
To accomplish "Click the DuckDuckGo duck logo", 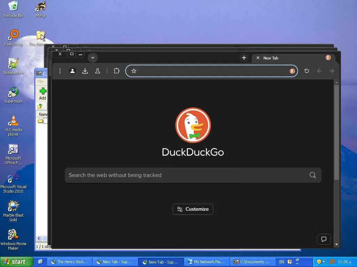I will coord(193,125).
